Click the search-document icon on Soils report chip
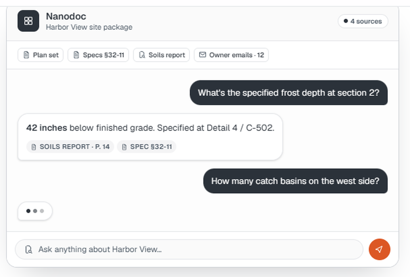The image size is (410, 277). pos(142,55)
